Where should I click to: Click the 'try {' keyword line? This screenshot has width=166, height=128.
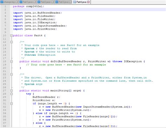click(x=30, y=94)
